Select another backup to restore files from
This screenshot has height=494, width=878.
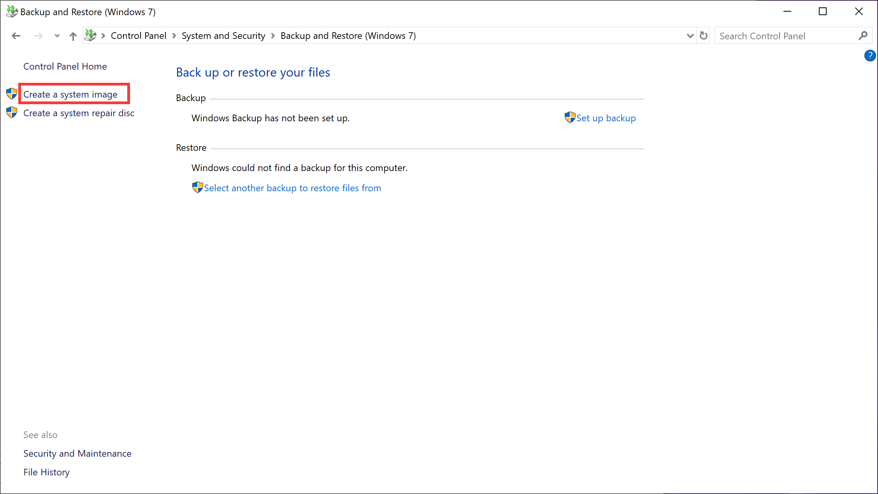(292, 187)
